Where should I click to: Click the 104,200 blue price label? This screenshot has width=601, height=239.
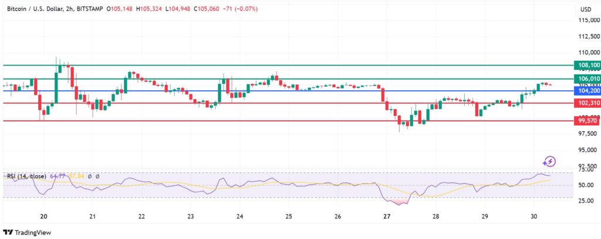(588, 91)
